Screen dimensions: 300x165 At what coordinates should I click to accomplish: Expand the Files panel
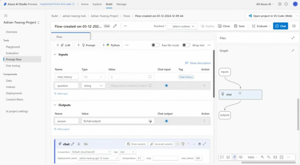coord(293,38)
